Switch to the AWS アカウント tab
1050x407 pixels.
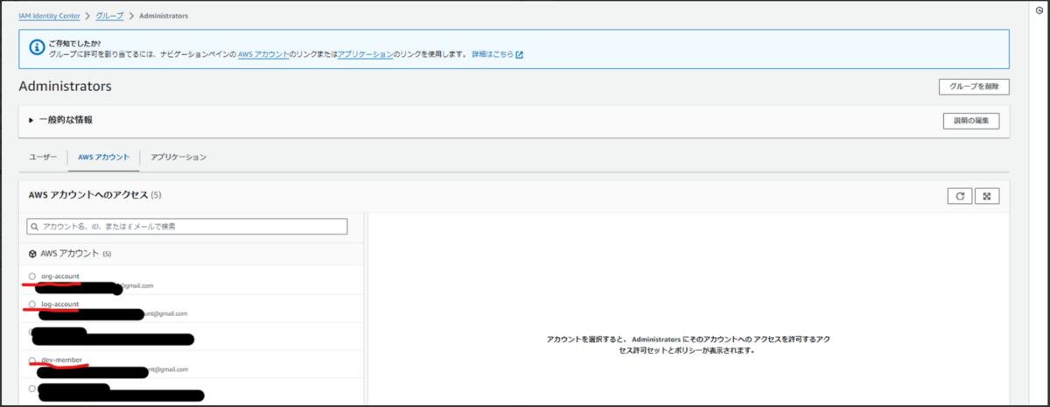coord(103,157)
